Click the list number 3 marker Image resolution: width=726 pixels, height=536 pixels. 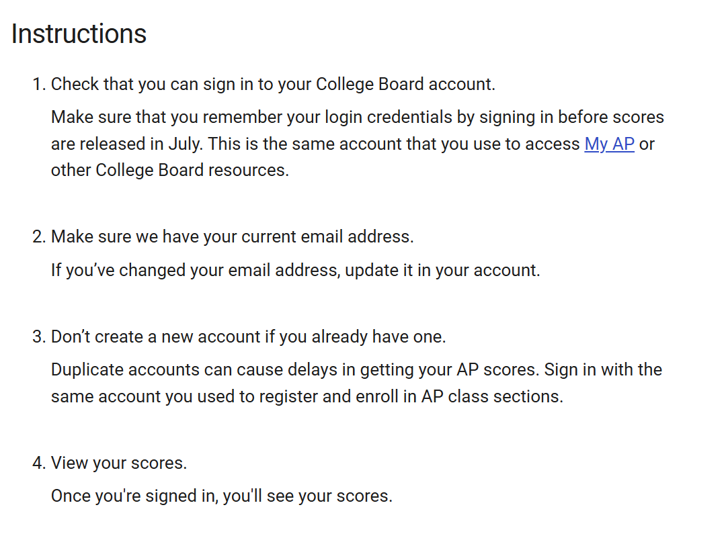(x=39, y=337)
